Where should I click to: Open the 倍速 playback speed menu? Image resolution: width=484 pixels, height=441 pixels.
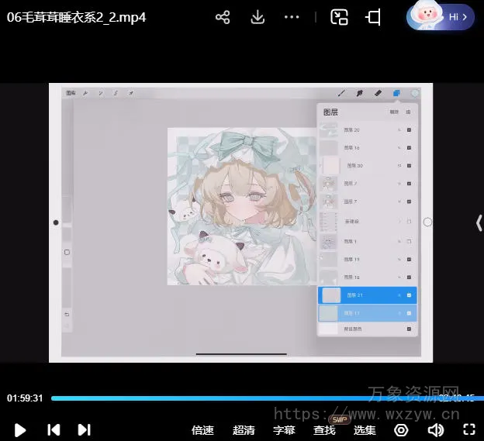pyautogui.click(x=202, y=430)
